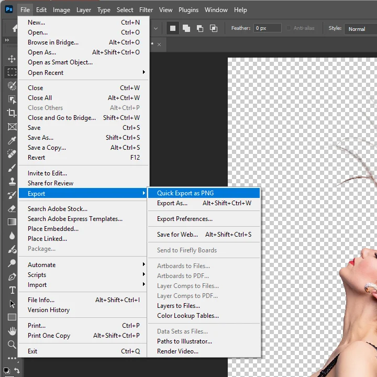Select the Blur tool
Screen dimensions: 377x377
click(12, 236)
